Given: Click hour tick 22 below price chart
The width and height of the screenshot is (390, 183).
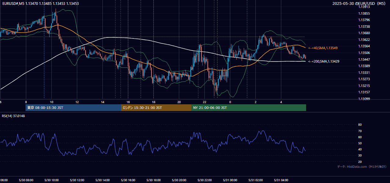Looking at the screenshot, I should tap(204, 102).
